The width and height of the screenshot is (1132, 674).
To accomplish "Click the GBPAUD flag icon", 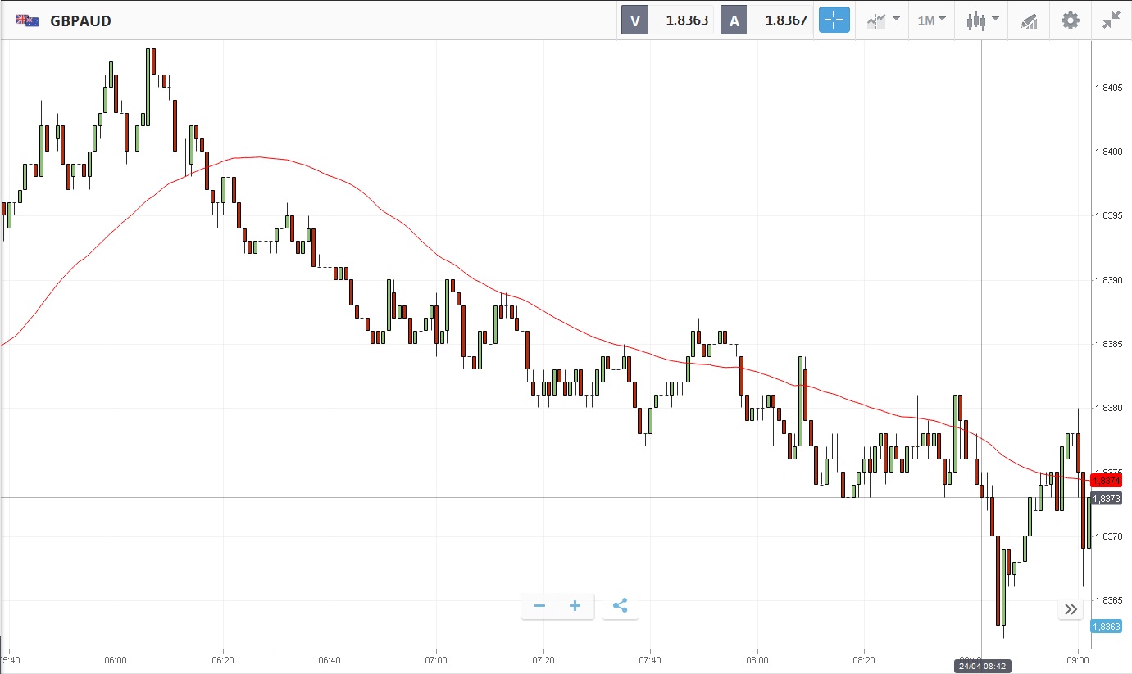I will pos(27,20).
